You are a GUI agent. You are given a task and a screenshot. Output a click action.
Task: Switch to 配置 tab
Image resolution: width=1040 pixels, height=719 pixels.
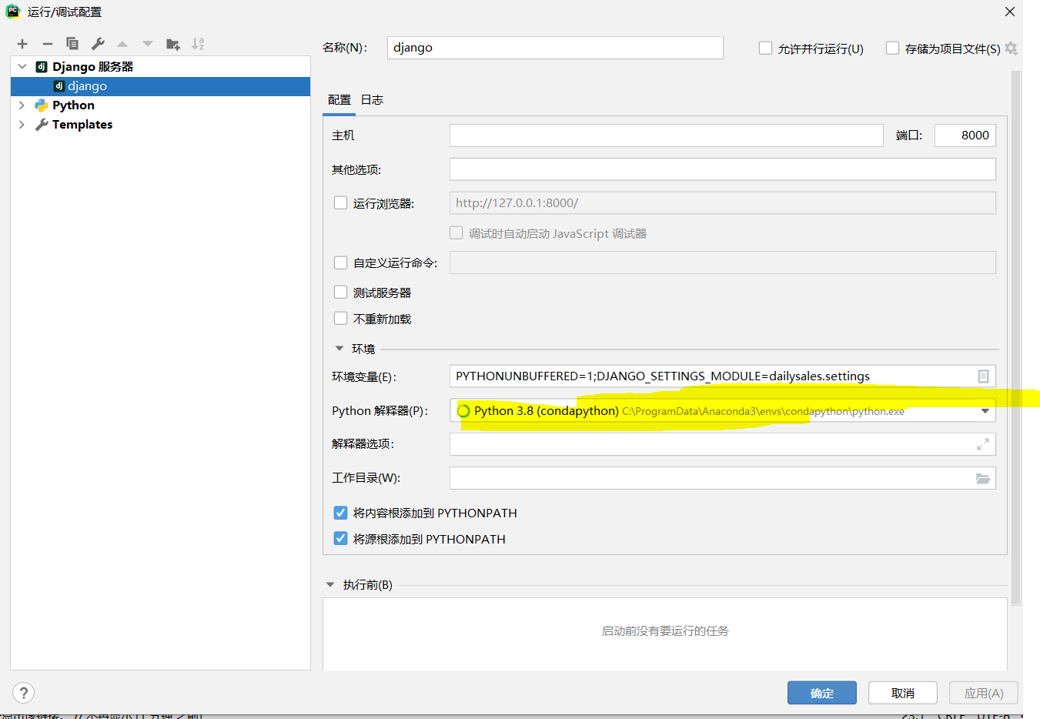click(x=339, y=100)
